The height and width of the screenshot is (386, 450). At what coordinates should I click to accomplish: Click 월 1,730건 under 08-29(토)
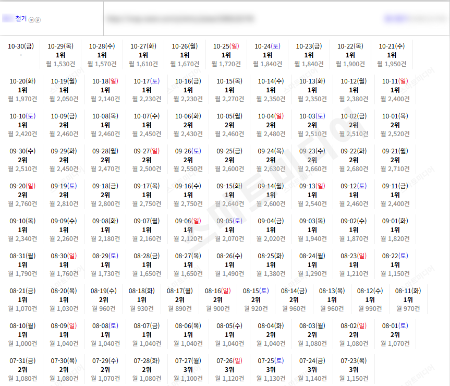pyautogui.click(x=105, y=274)
